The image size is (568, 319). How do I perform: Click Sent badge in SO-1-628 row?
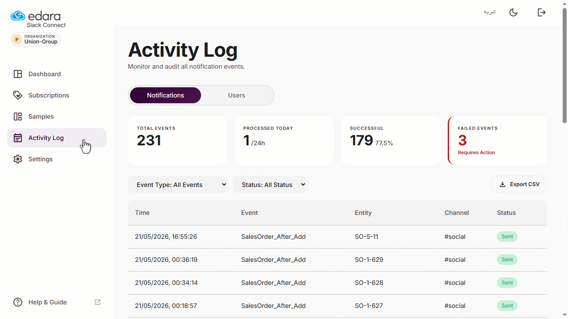click(x=507, y=283)
